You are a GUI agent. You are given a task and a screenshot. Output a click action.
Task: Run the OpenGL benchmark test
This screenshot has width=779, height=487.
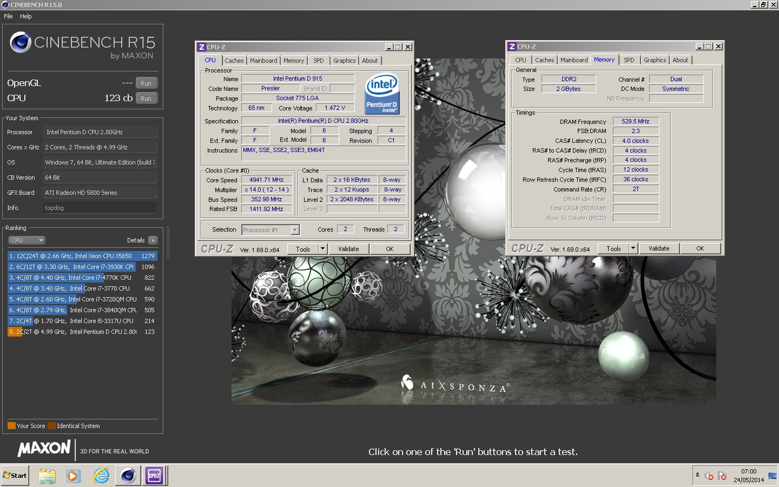146,83
